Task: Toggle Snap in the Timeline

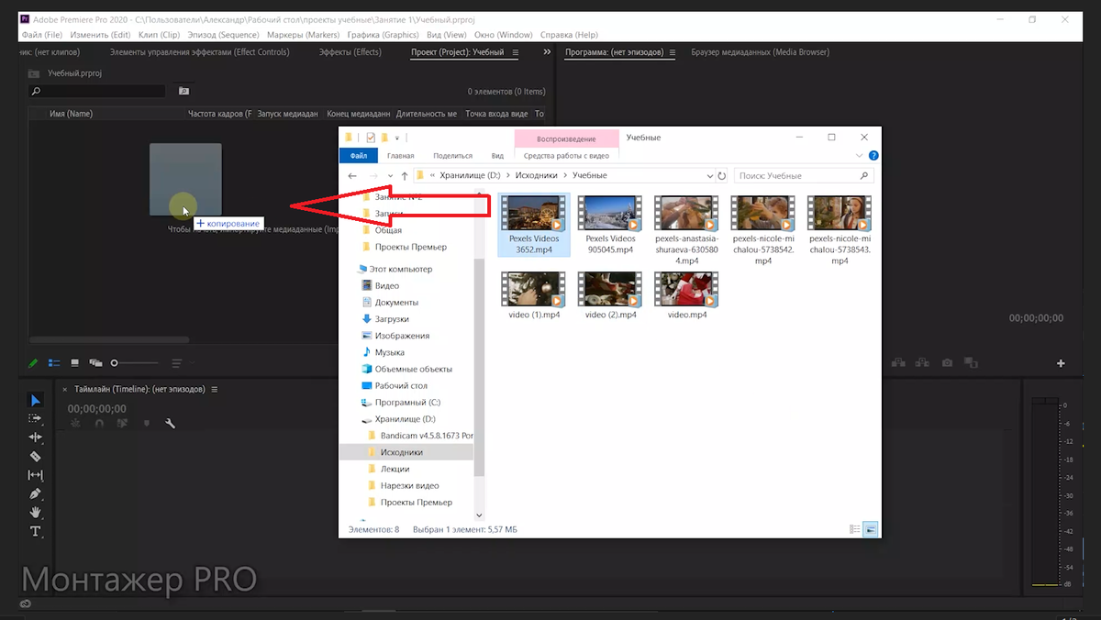Action: 99,423
